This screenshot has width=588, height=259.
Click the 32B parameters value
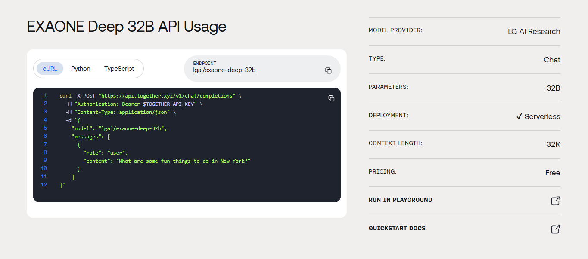click(x=553, y=88)
